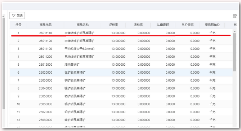Click the 从价定率 column header
Screen dimensions: 241x131
[x=188, y=25]
